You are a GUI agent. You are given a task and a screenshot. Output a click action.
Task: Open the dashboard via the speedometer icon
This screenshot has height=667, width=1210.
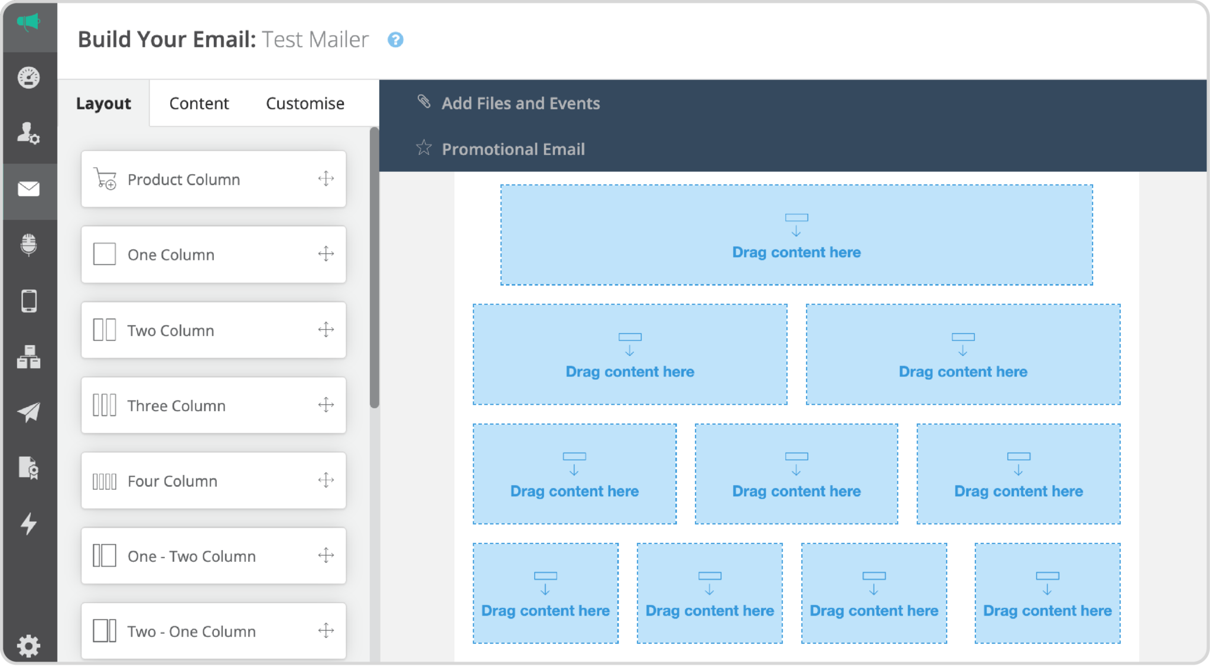tap(29, 77)
